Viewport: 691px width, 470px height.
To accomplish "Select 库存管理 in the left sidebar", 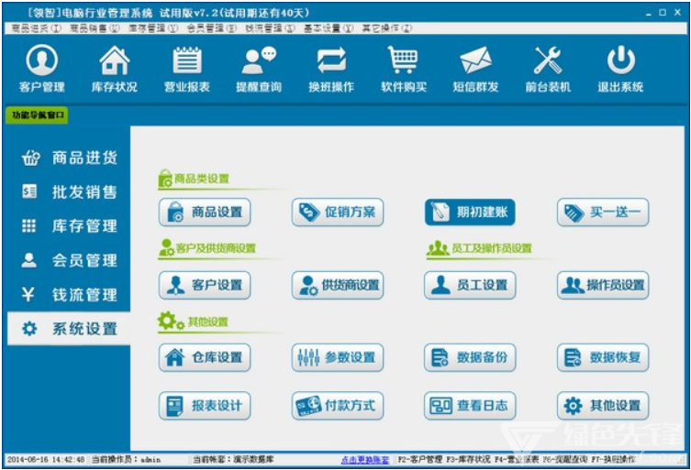I will coord(69,226).
